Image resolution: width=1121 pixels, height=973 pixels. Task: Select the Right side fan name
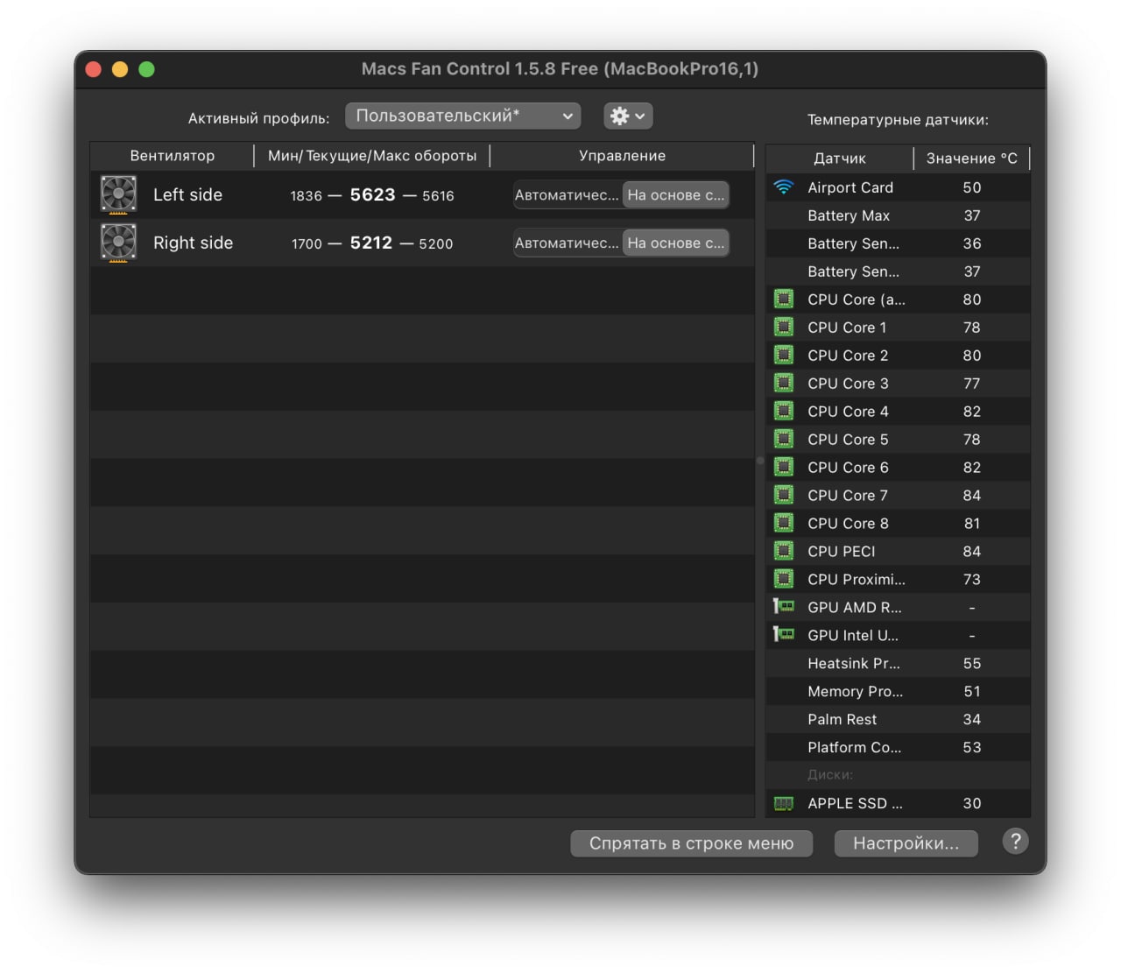[x=193, y=243]
